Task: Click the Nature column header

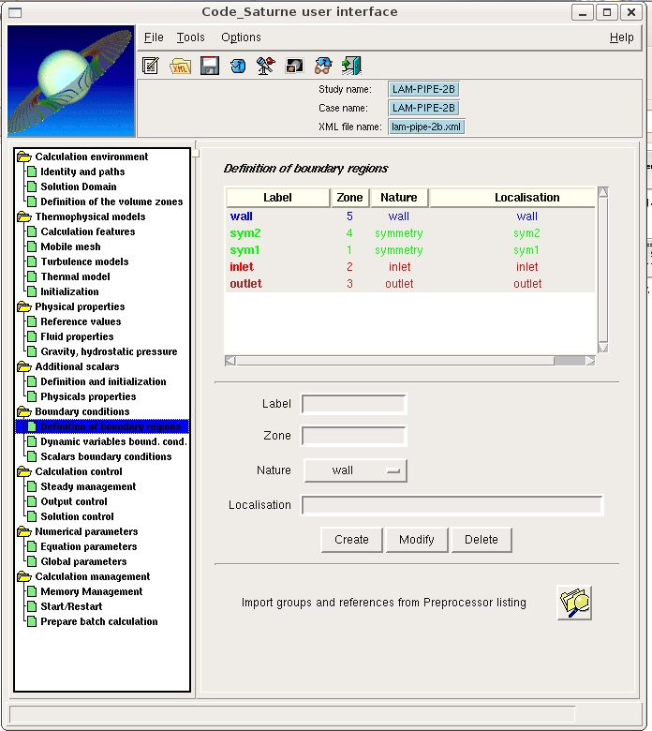Action: tap(399, 198)
